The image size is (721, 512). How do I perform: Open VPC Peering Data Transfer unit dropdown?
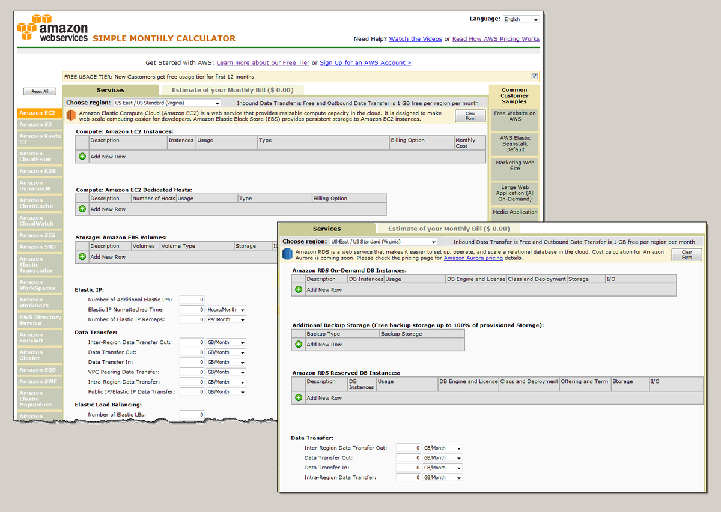pos(226,372)
